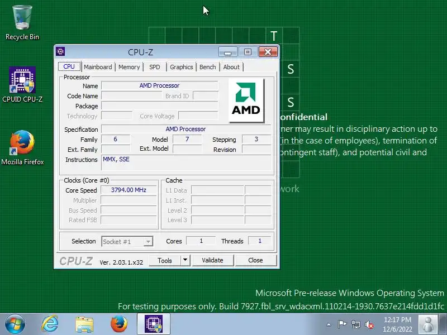Minimize the CPU-Z window
Screen dimensions: 447x335
(x=227, y=52)
